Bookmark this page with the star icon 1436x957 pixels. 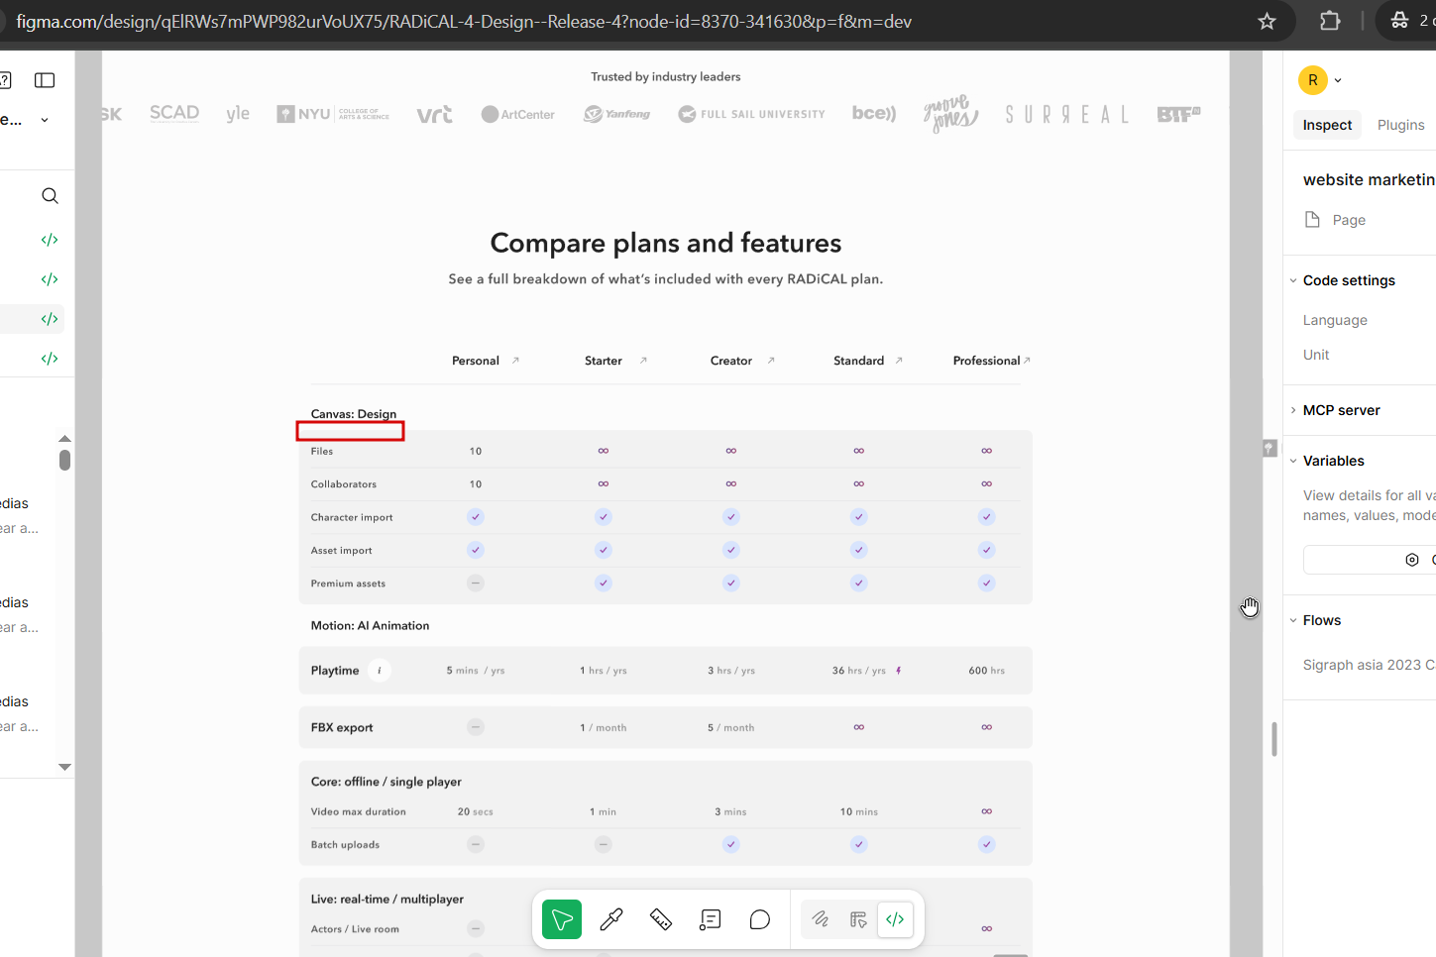tap(1267, 21)
